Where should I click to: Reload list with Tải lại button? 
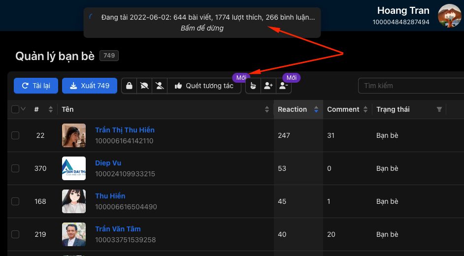click(x=36, y=86)
